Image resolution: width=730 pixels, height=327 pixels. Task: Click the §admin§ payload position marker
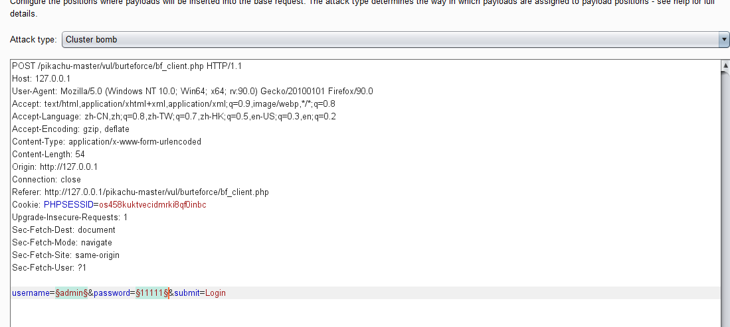71,293
